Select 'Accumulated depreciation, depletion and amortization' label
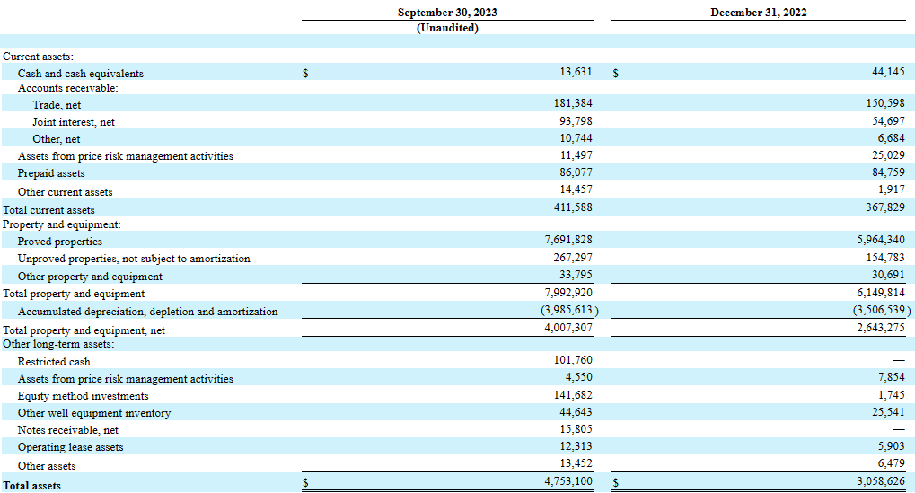 click(x=147, y=312)
